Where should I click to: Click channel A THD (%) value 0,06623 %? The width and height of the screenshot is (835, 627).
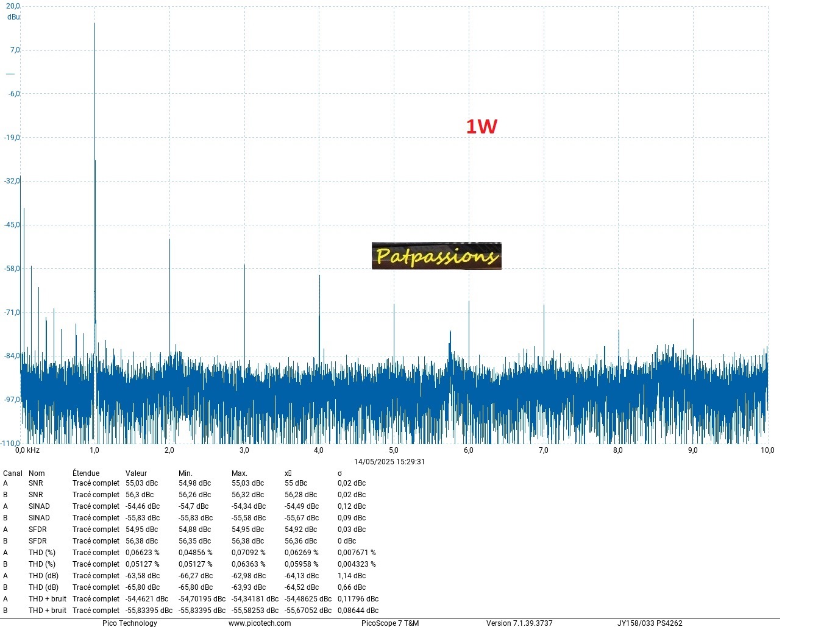[143, 553]
